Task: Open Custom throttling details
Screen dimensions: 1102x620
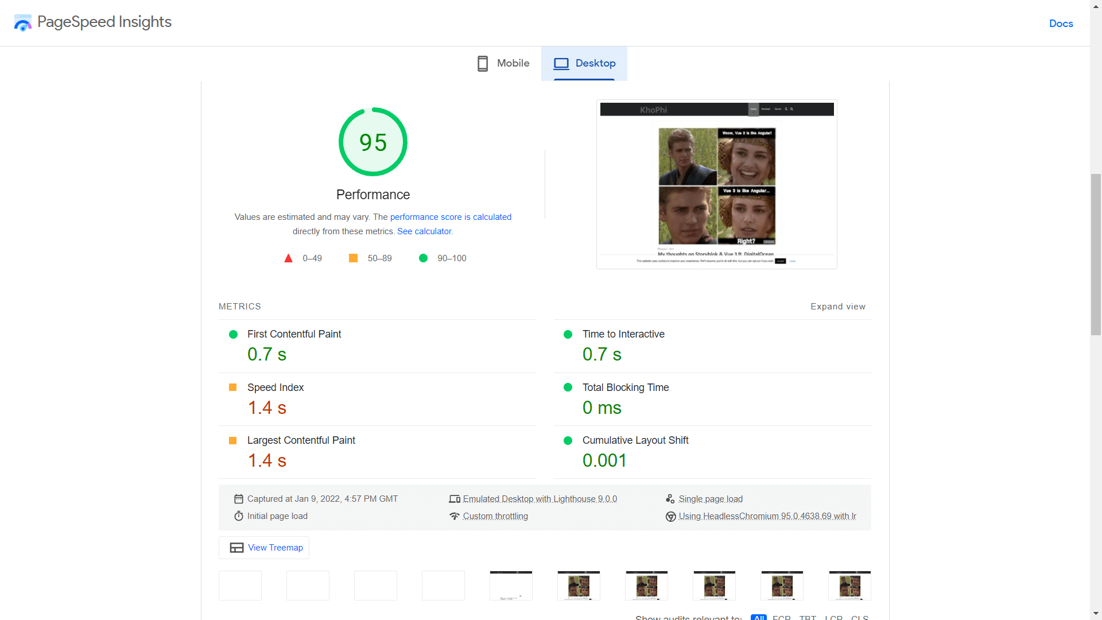Action: (x=495, y=516)
